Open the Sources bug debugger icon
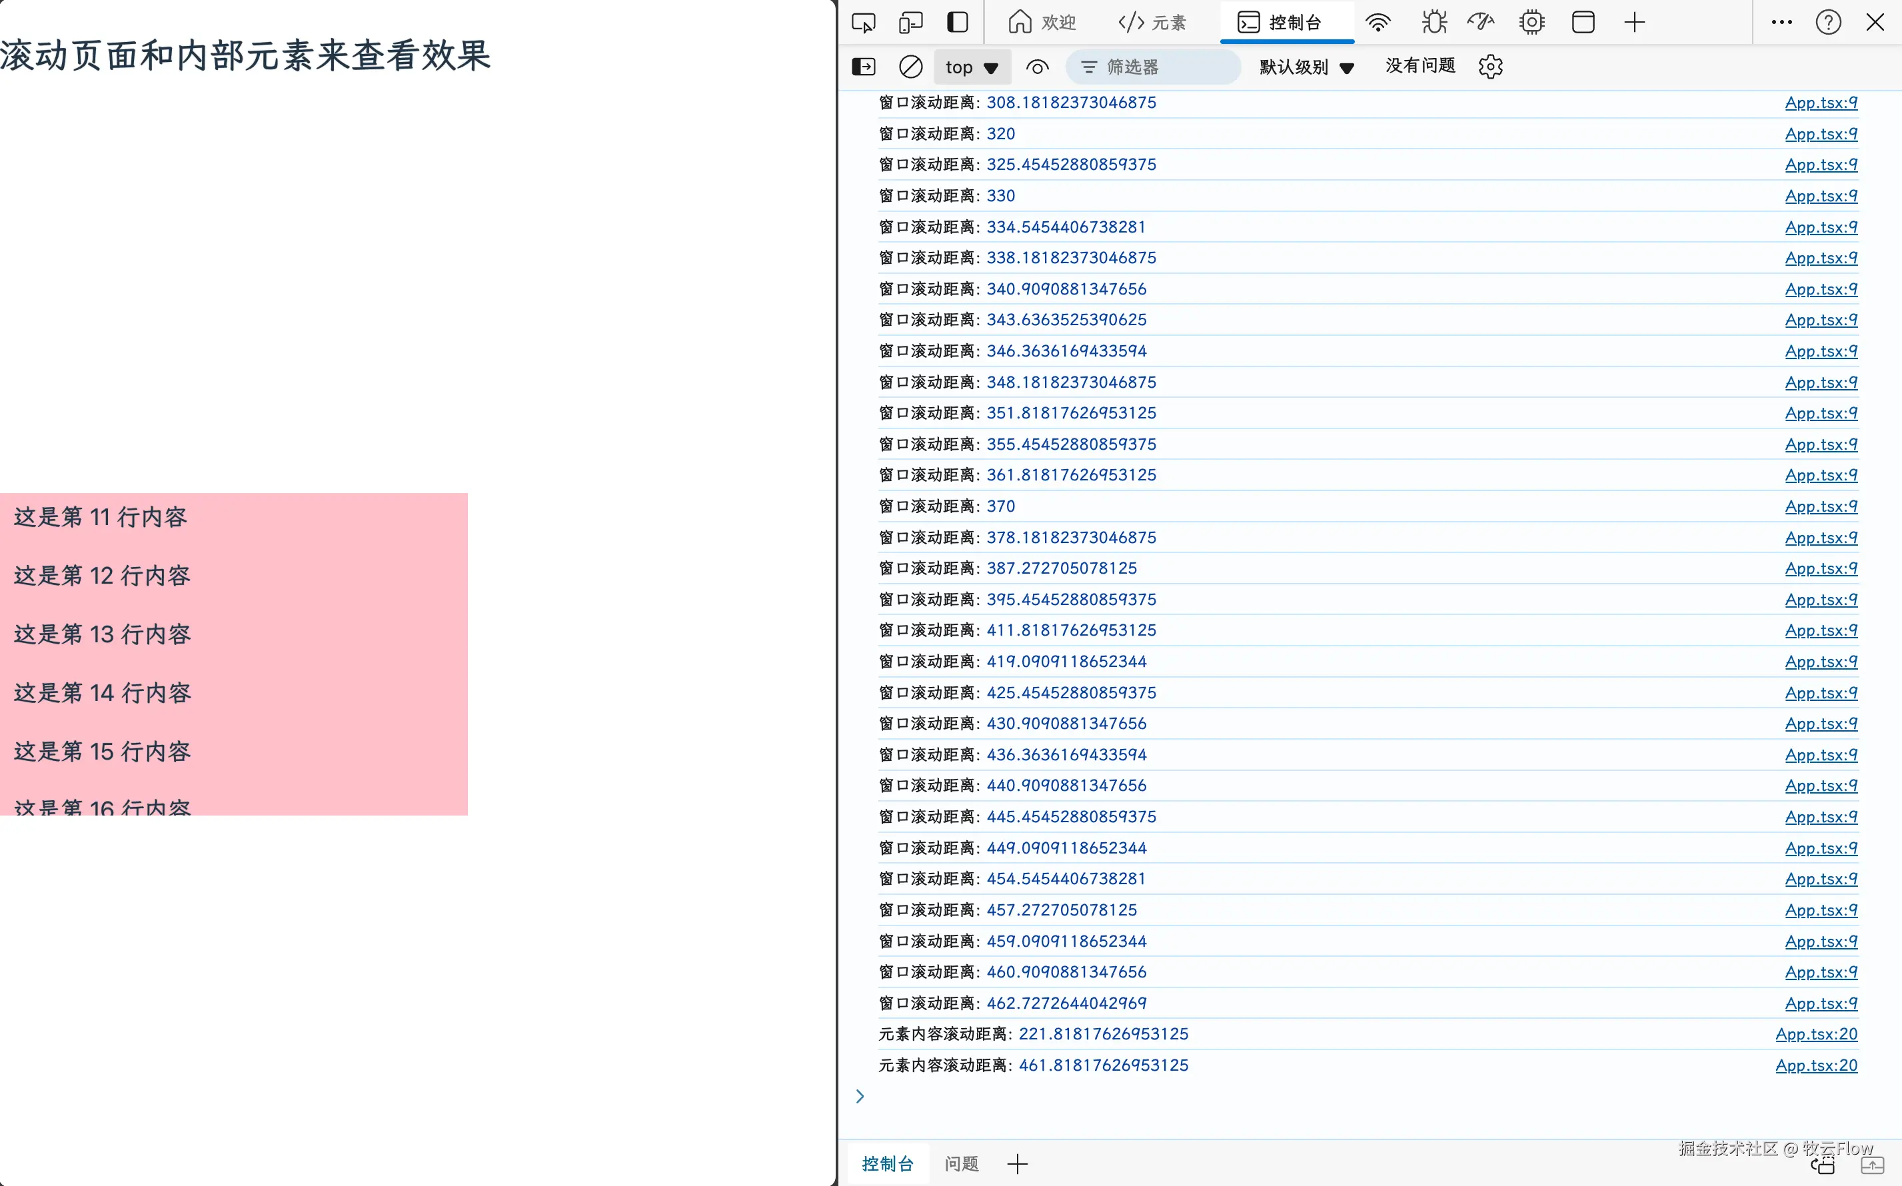The height and width of the screenshot is (1186, 1902). (x=1433, y=23)
